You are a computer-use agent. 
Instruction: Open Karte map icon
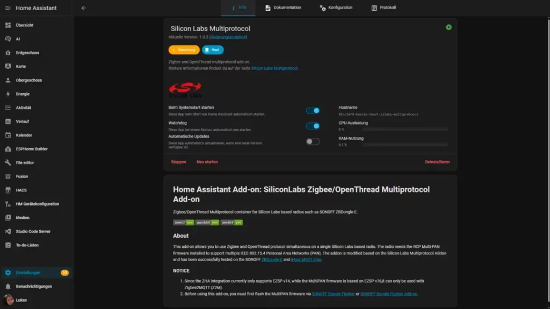coord(8,66)
